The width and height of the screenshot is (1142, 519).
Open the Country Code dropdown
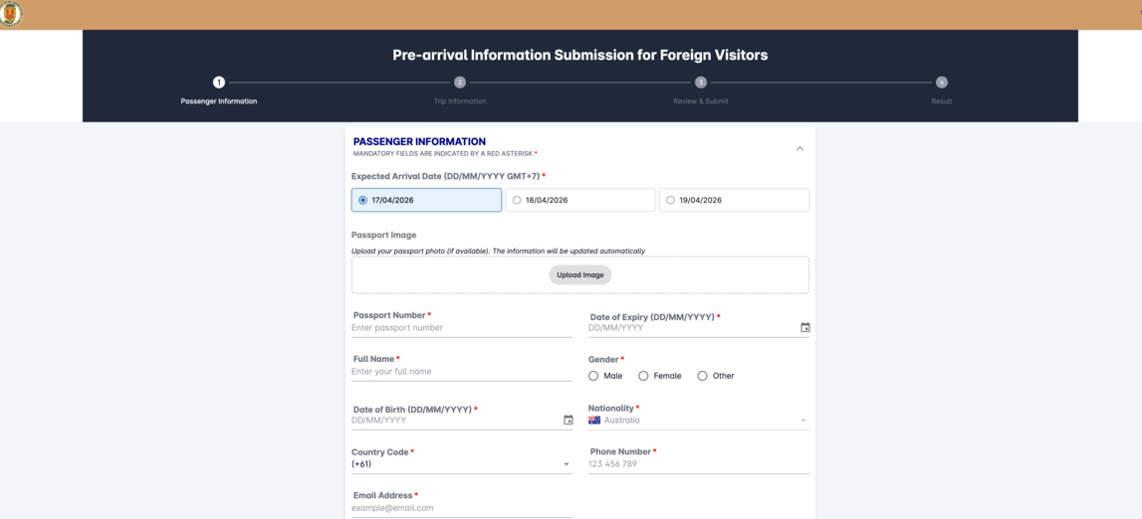[567, 464]
